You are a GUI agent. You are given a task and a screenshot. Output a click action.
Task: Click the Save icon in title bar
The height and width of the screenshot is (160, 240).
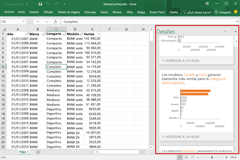pyautogui.click(x=40, y=4)
